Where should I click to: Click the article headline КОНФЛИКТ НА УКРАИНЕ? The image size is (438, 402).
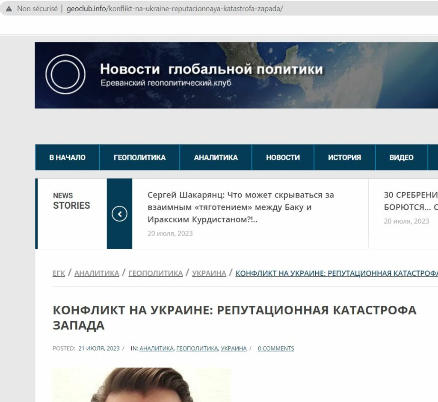click(235, 318)
